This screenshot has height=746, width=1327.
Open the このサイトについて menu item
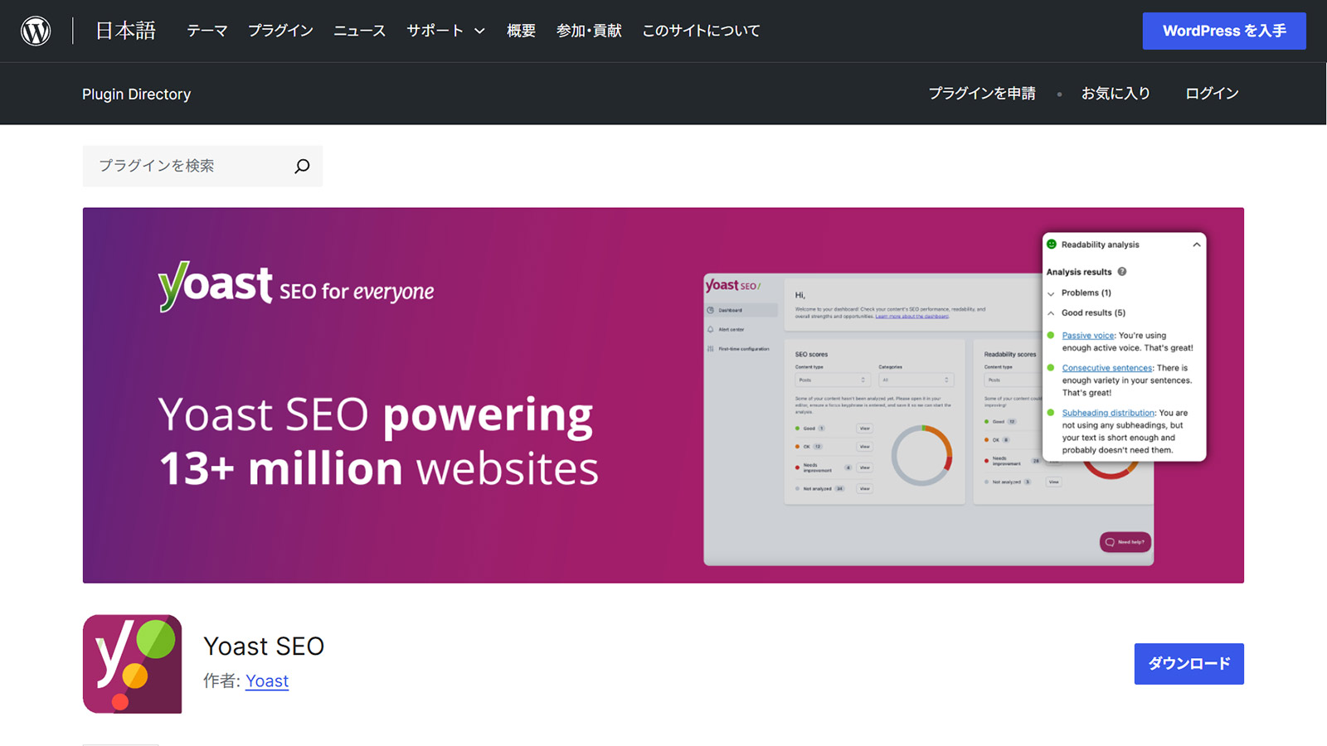point(701,31)
